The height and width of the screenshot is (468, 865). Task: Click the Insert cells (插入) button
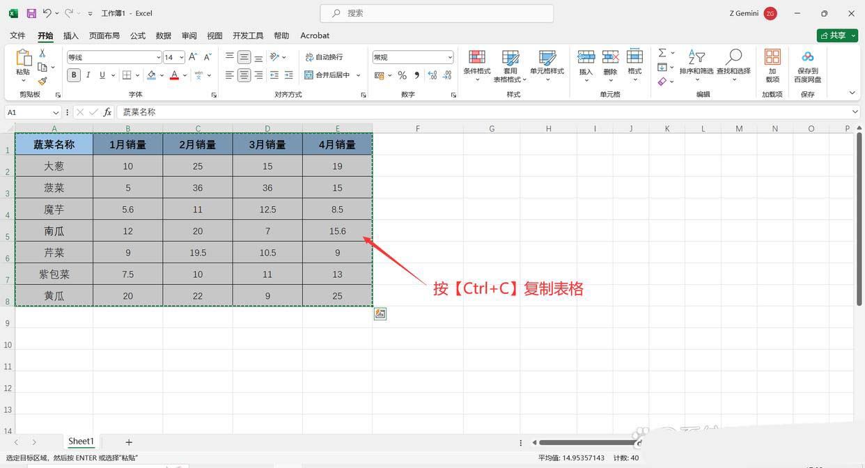[x=586, y=66]
